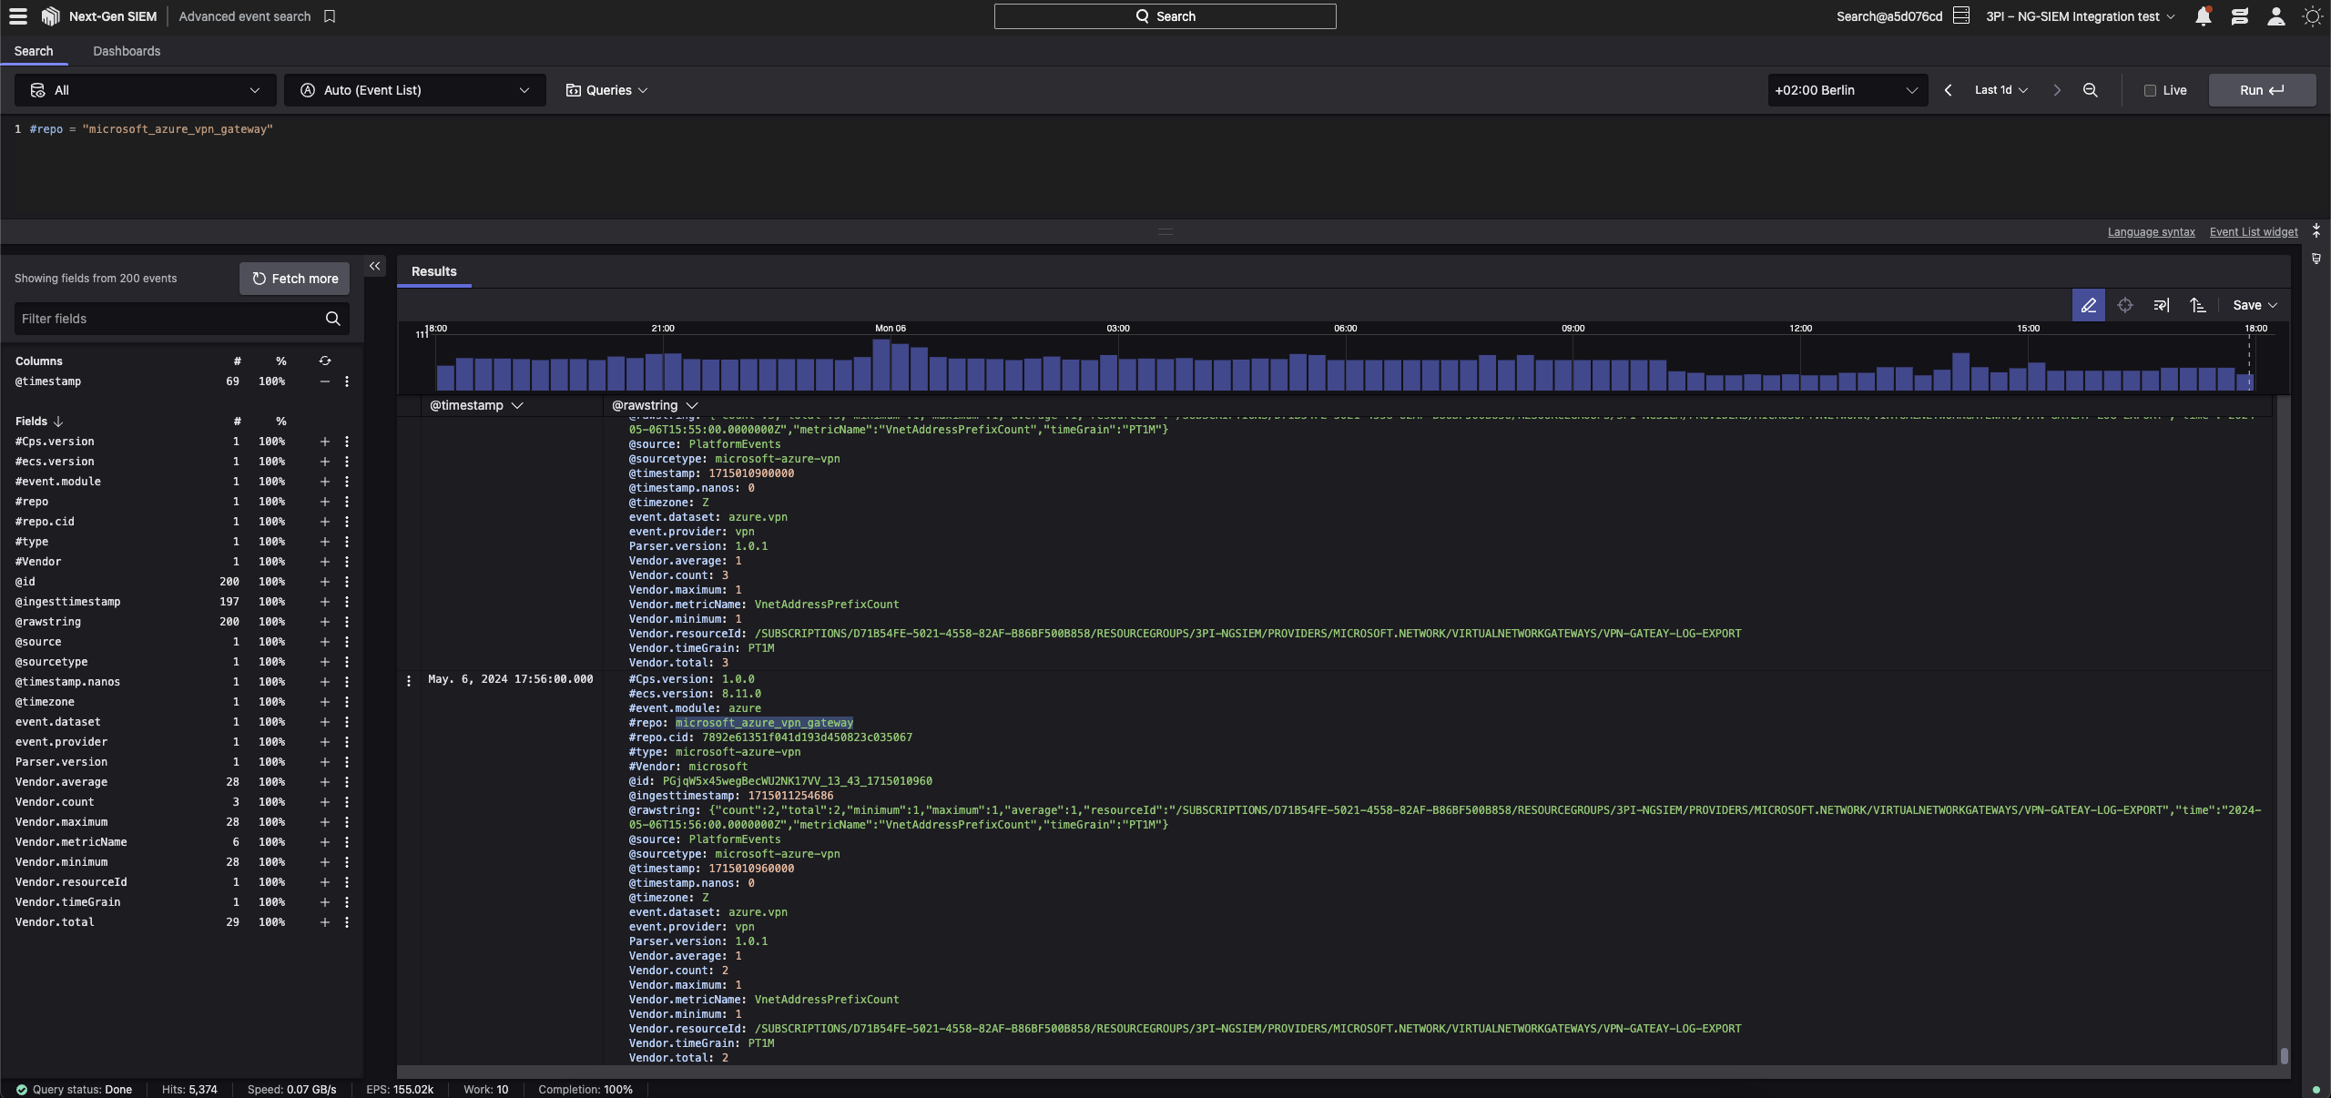Toggle the light/dark theme sun icon

click(x=2311, y=16)
